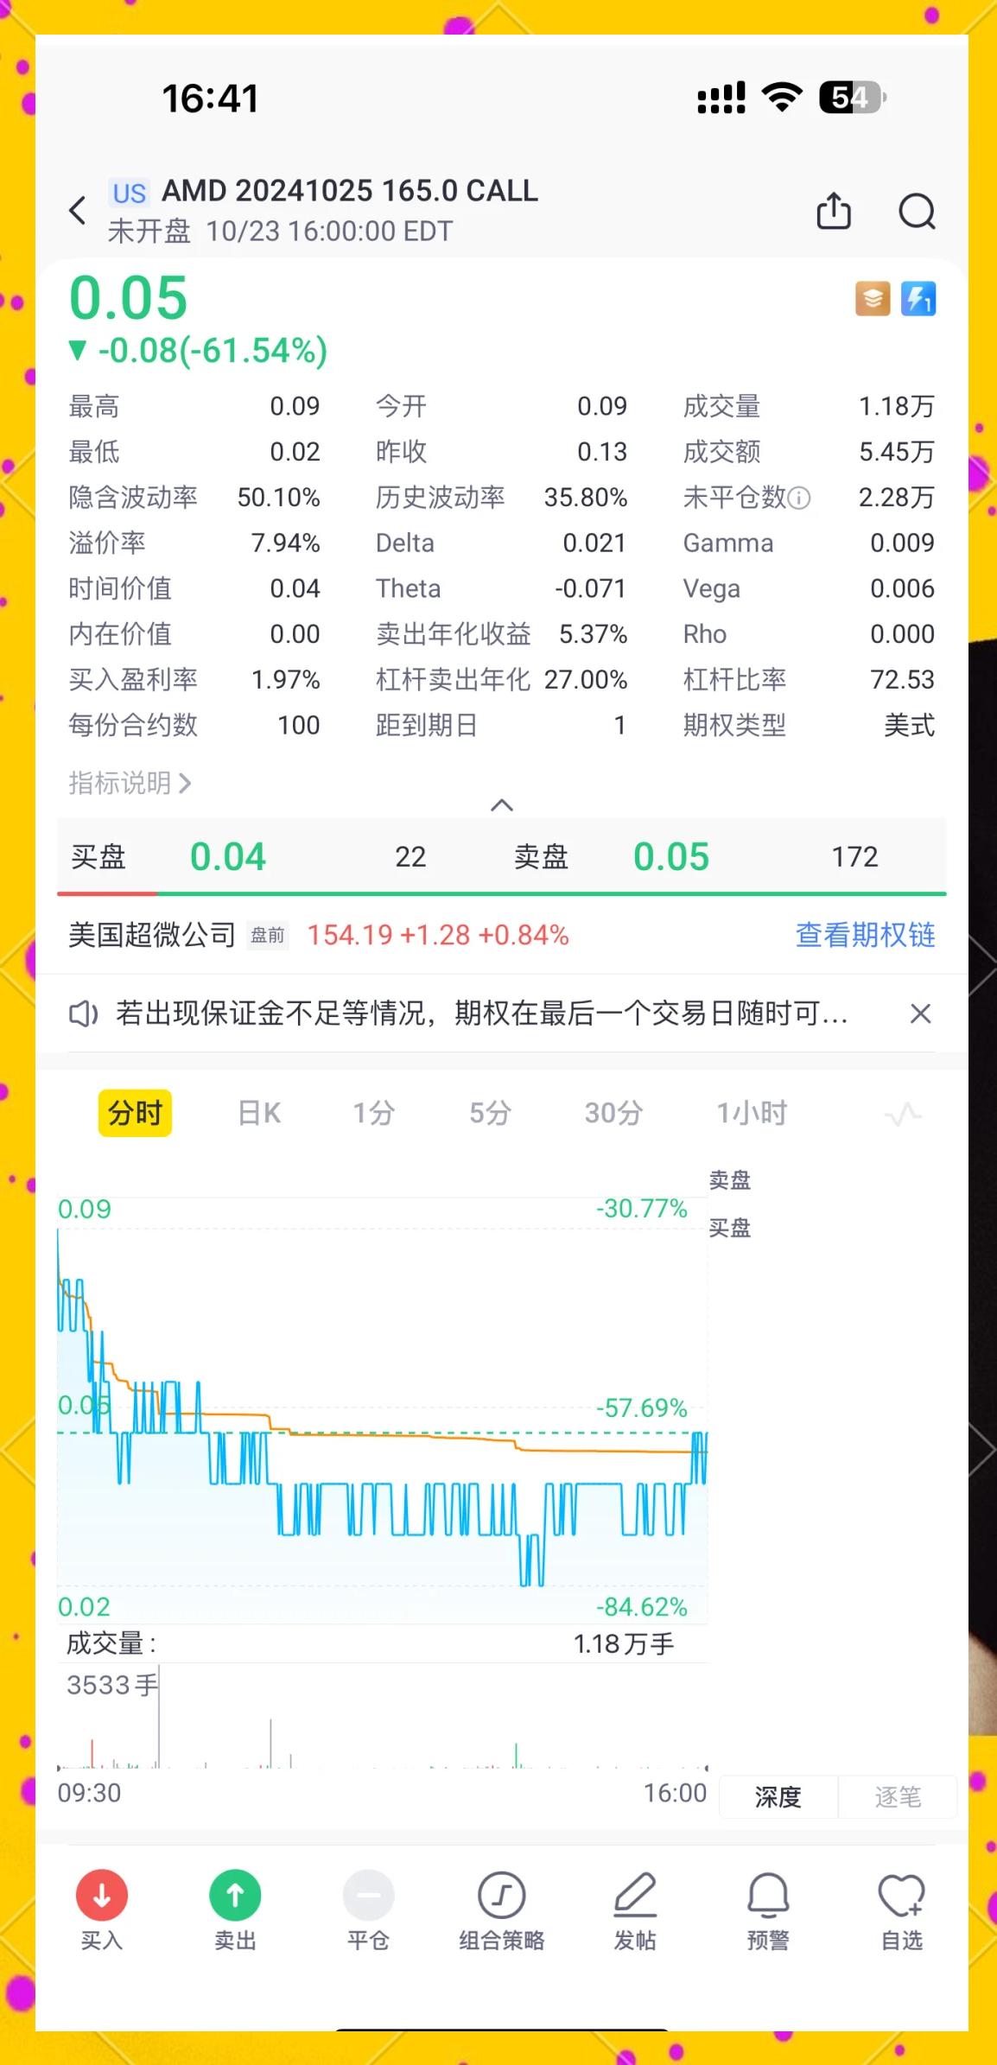Screen dimensions: 997x2065
Task: Tap the 杠杆比率 value 72.53
Action: [902, 680]
